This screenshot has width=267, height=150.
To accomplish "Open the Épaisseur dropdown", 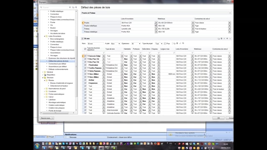I will click(140, 44).
